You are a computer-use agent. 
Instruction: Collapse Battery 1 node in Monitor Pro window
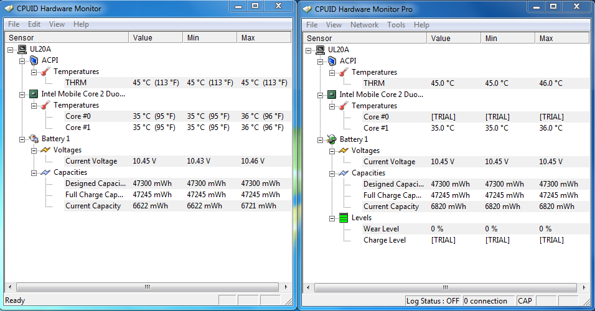point(321,140)
